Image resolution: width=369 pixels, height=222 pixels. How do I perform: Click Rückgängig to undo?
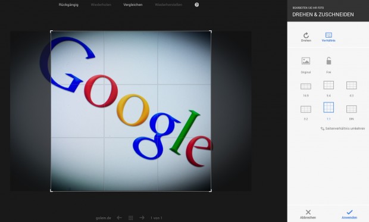pyautogui.click(x=68, y=5)
